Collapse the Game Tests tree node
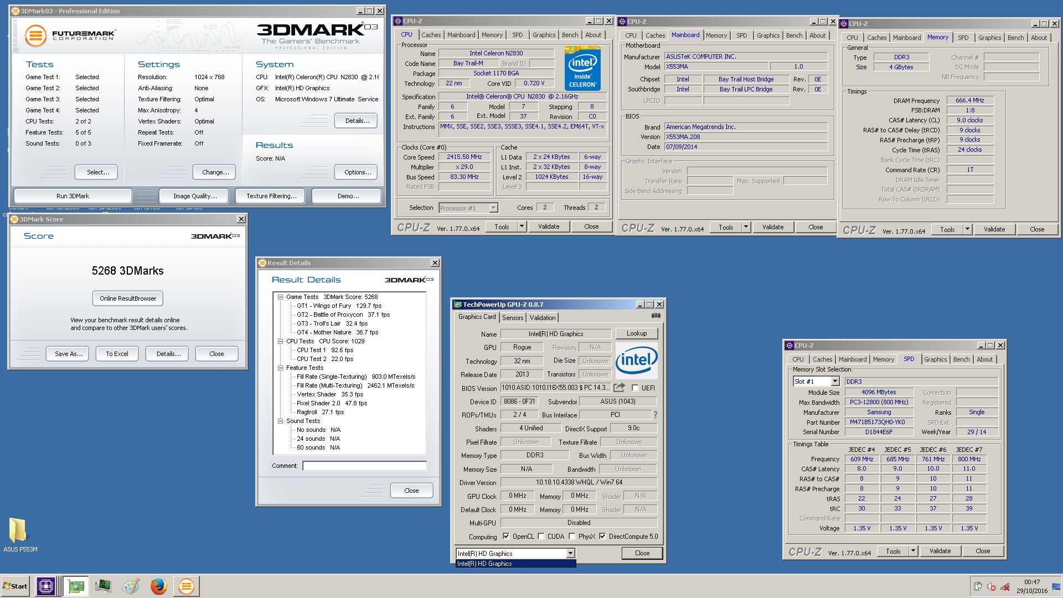This screenshot has width=1063, height=598. click(x=280, y=297)
